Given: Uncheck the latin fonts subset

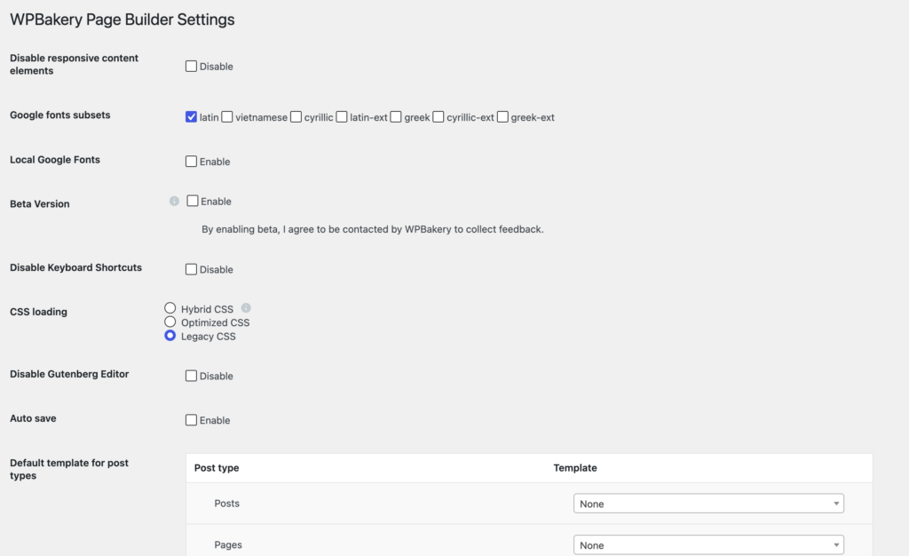Looking at the screenshot, I should click(x=191, y=116).
